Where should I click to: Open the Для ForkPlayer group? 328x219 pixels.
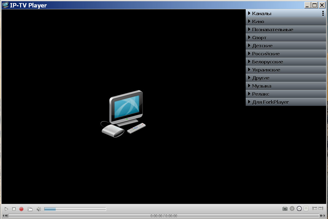pos(286,102)
